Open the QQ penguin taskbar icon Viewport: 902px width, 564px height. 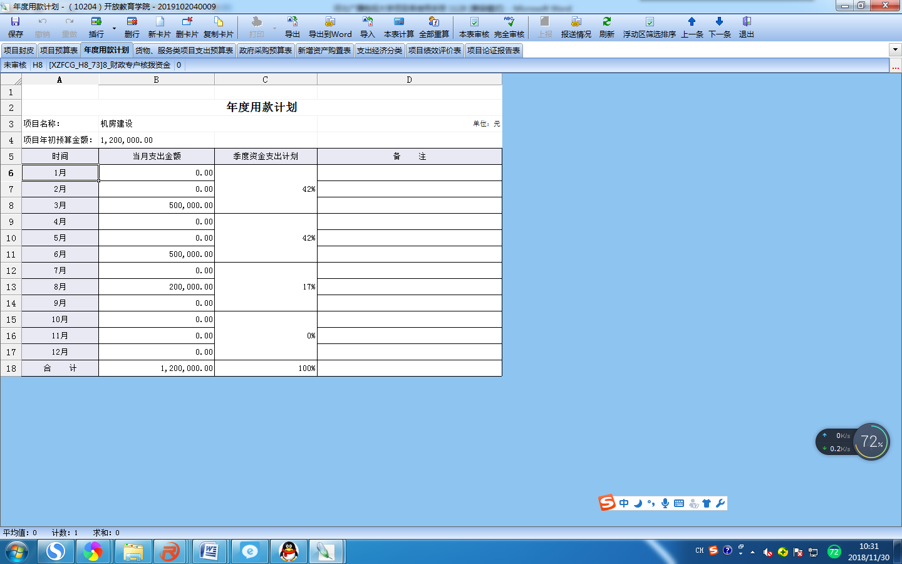pos(288,551)
